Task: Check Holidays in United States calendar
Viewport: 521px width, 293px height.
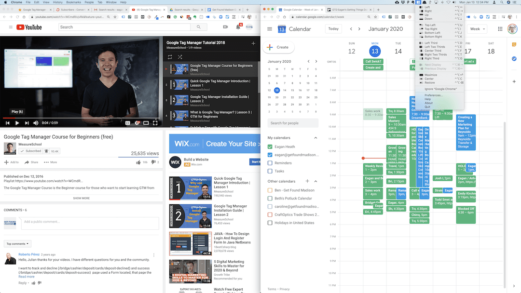Action: (x=270, y=223)
